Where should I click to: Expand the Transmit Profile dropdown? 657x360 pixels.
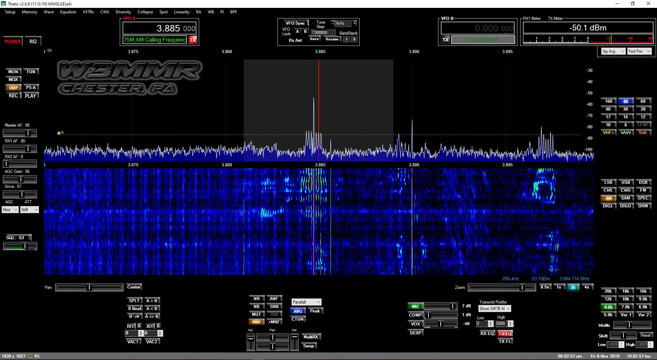click(494, 309)
